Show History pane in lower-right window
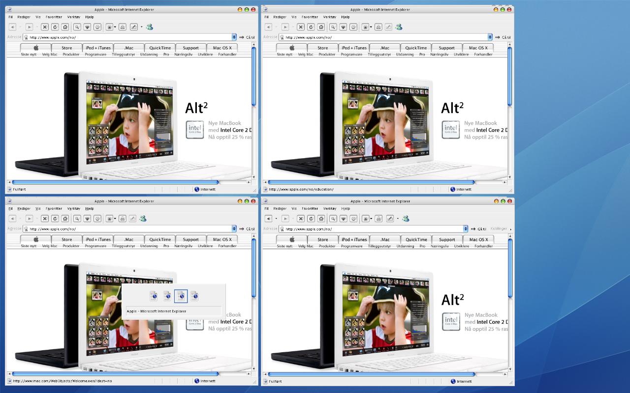Screen dimensions: 630x393 (353, 219)
